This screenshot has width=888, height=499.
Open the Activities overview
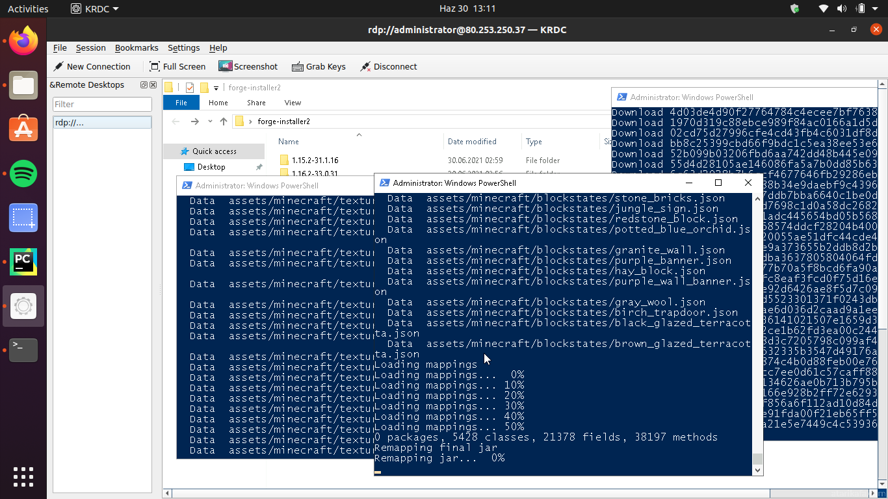click(28, 8)
